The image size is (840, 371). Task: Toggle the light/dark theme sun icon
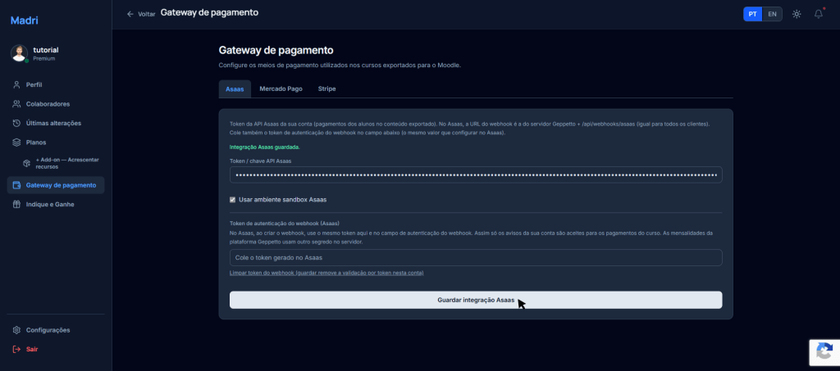click(x=796, y=14)
